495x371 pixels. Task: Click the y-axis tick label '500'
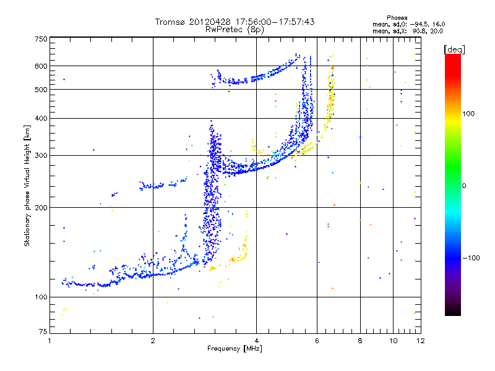(x=41, y=90)
